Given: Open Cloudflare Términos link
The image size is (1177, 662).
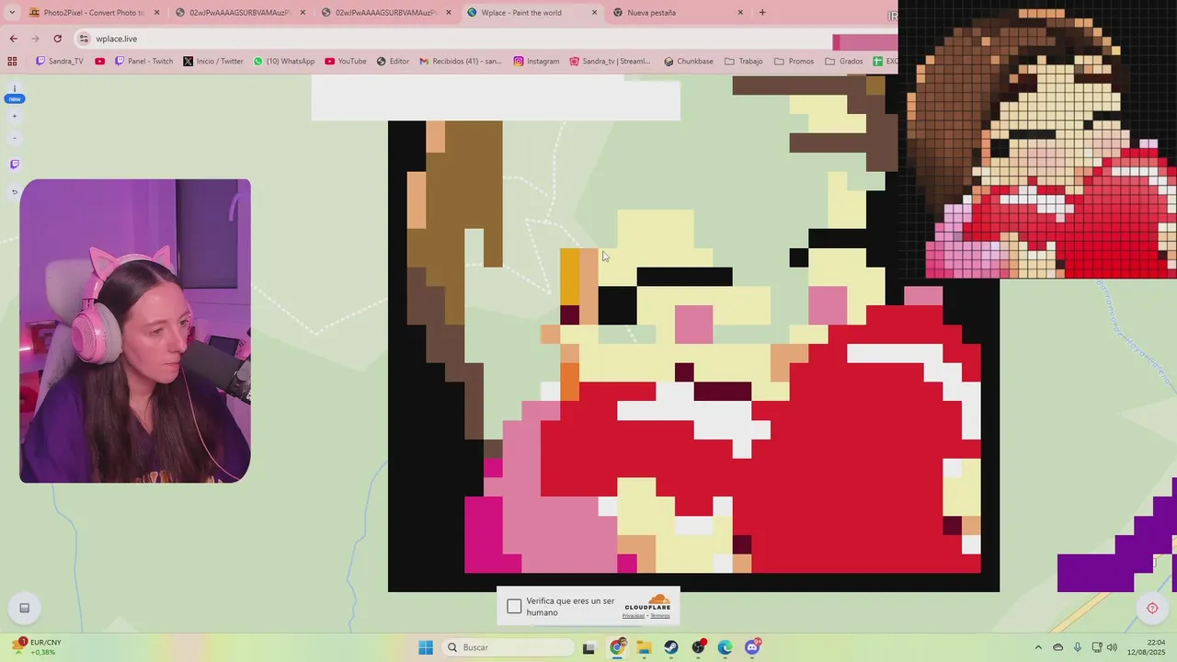Looking at the screenshot, I should coord(660,616).
